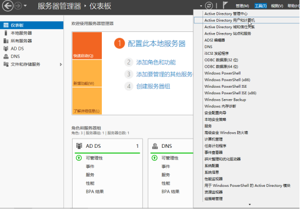Click BPA 结果 in the DNS tile
The width and height of the screenshot is (300, 209).
click(171, 192)
